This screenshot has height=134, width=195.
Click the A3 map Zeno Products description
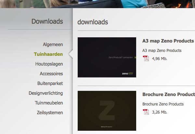(162, 51)
